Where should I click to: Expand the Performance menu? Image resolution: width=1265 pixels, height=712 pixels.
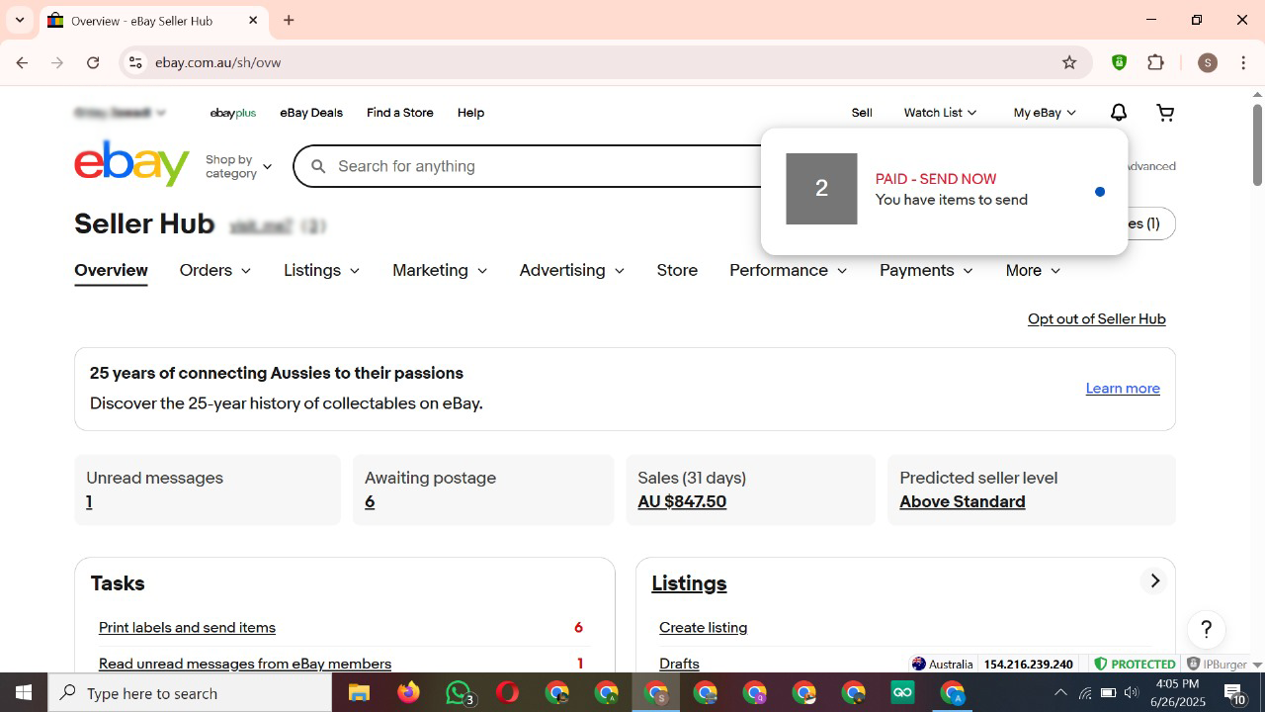tap(789, 270)
